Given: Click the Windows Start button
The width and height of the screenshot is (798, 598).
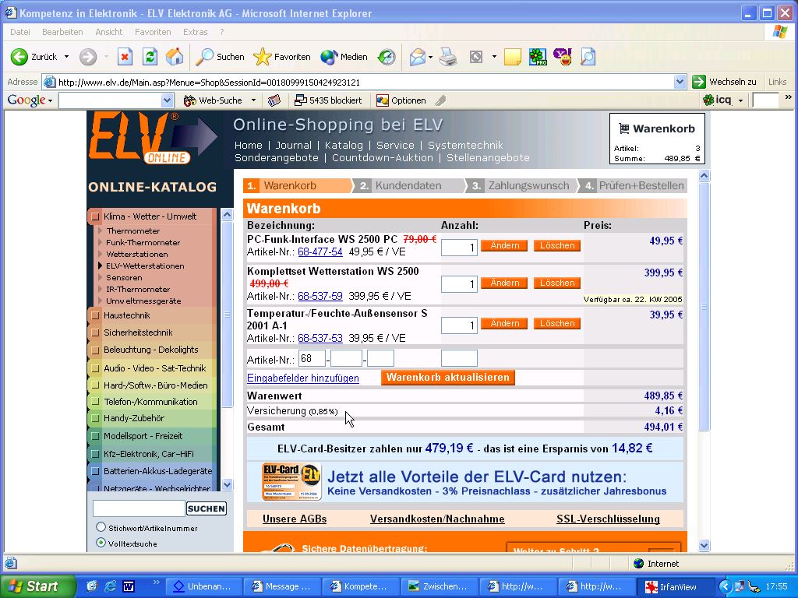Looking at the screenshot, I should pos(37,586).
